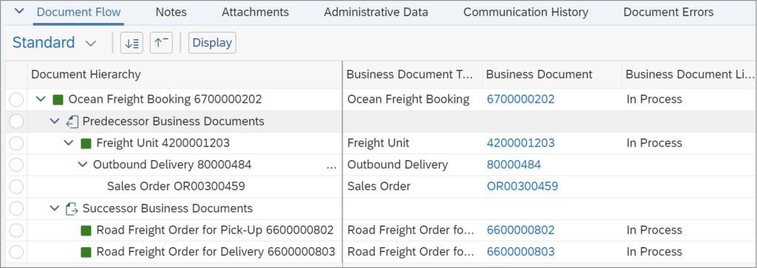757x268 pixels.
Task: Open the Standard view variant dropdown
Action: point(54,43)
